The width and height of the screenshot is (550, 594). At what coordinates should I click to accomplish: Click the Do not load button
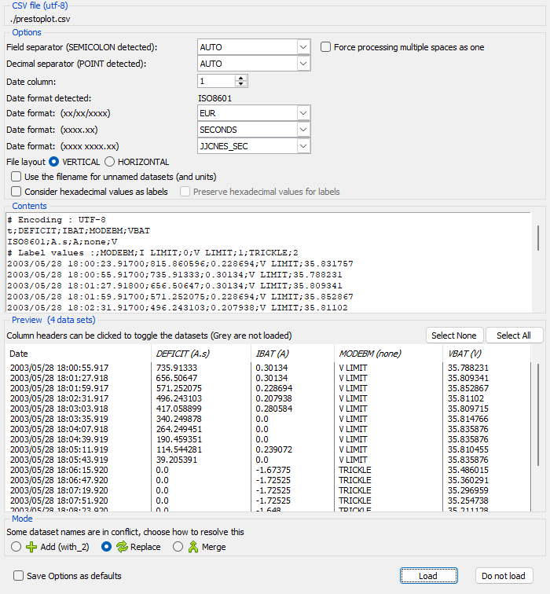pyautogui.click(x=504, y=576)
